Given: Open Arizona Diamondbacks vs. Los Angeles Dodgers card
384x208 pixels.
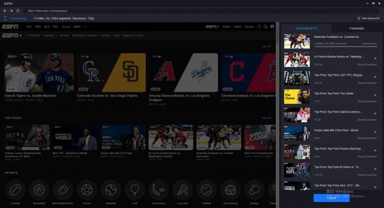Looking at the screenshot, I should point(183,72).
